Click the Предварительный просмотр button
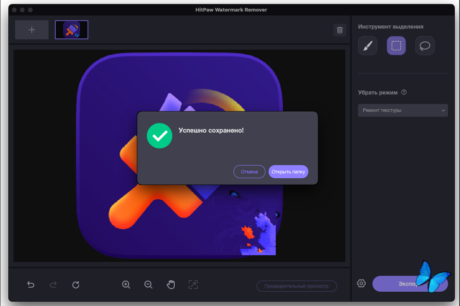This screenshot has height=306, width=460. coord(296,286)
